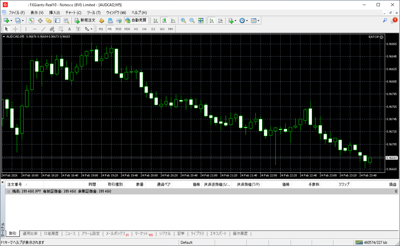Select the H1 timeframe button
The width and height of the screenshot is (400, 246).
[x=136, y=29]
